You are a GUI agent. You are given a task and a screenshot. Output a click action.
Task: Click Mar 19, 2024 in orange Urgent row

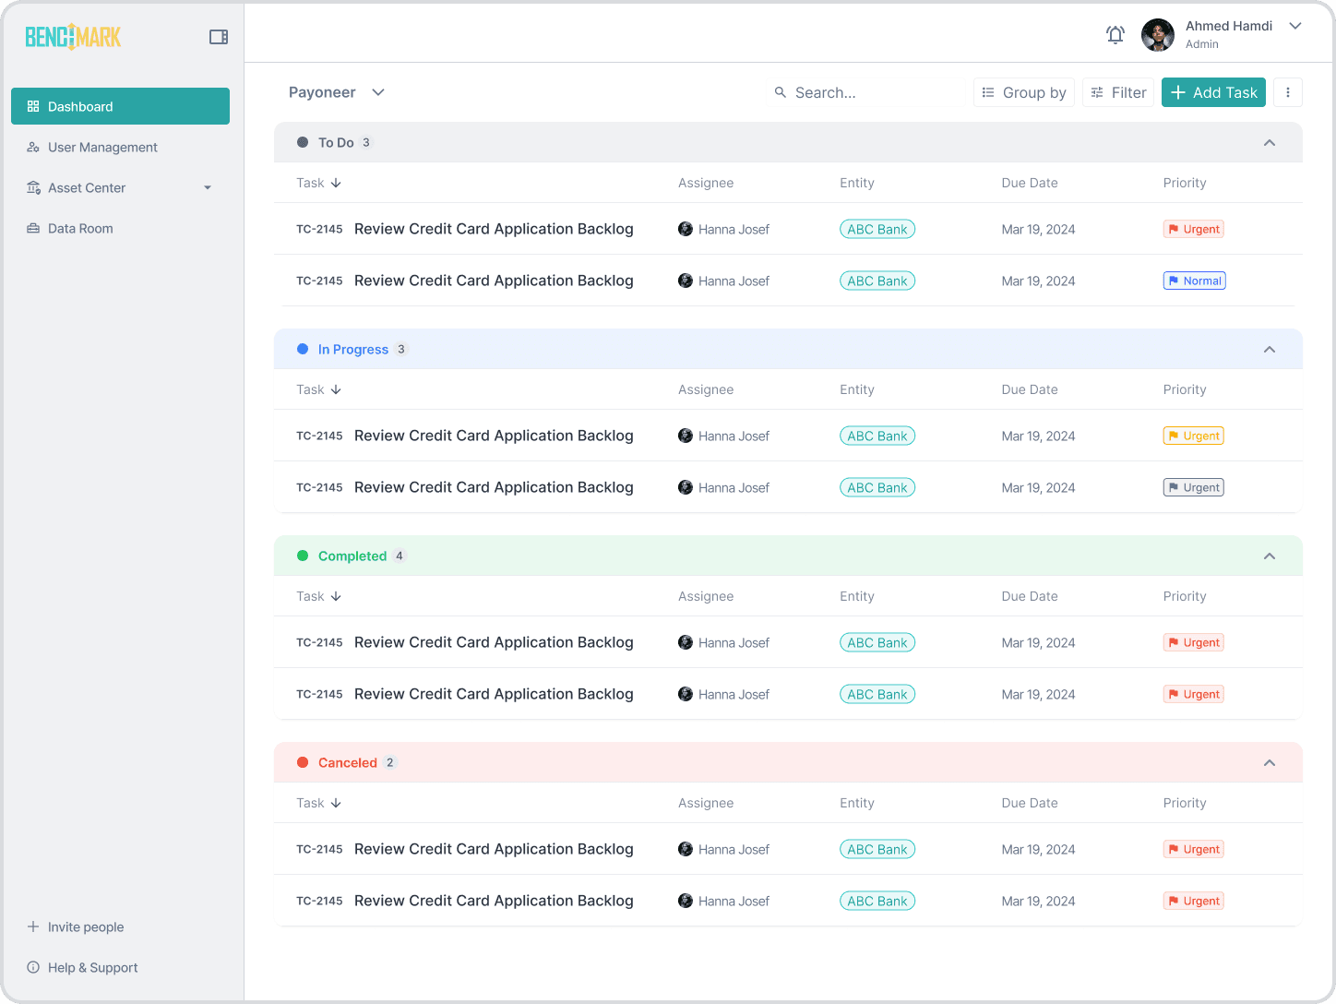[1038, 436]
